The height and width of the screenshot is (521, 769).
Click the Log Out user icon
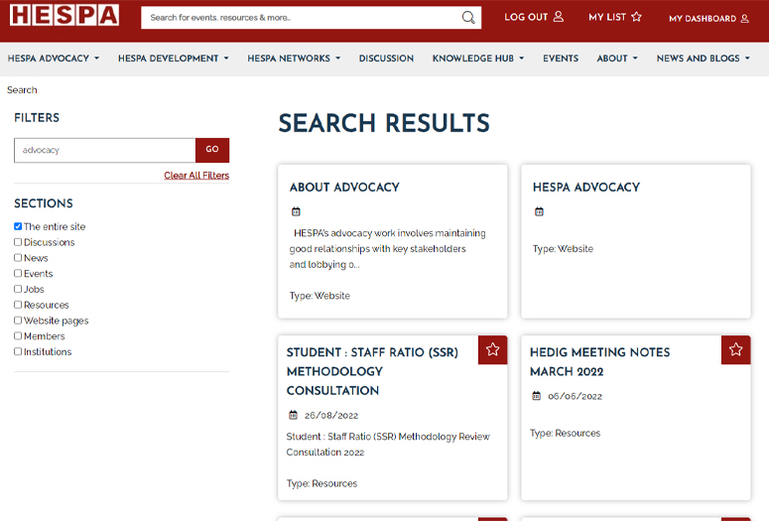558,17
